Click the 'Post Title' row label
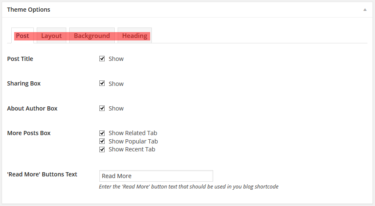Viewport: 375px width, 206px height. click(20, 59)
